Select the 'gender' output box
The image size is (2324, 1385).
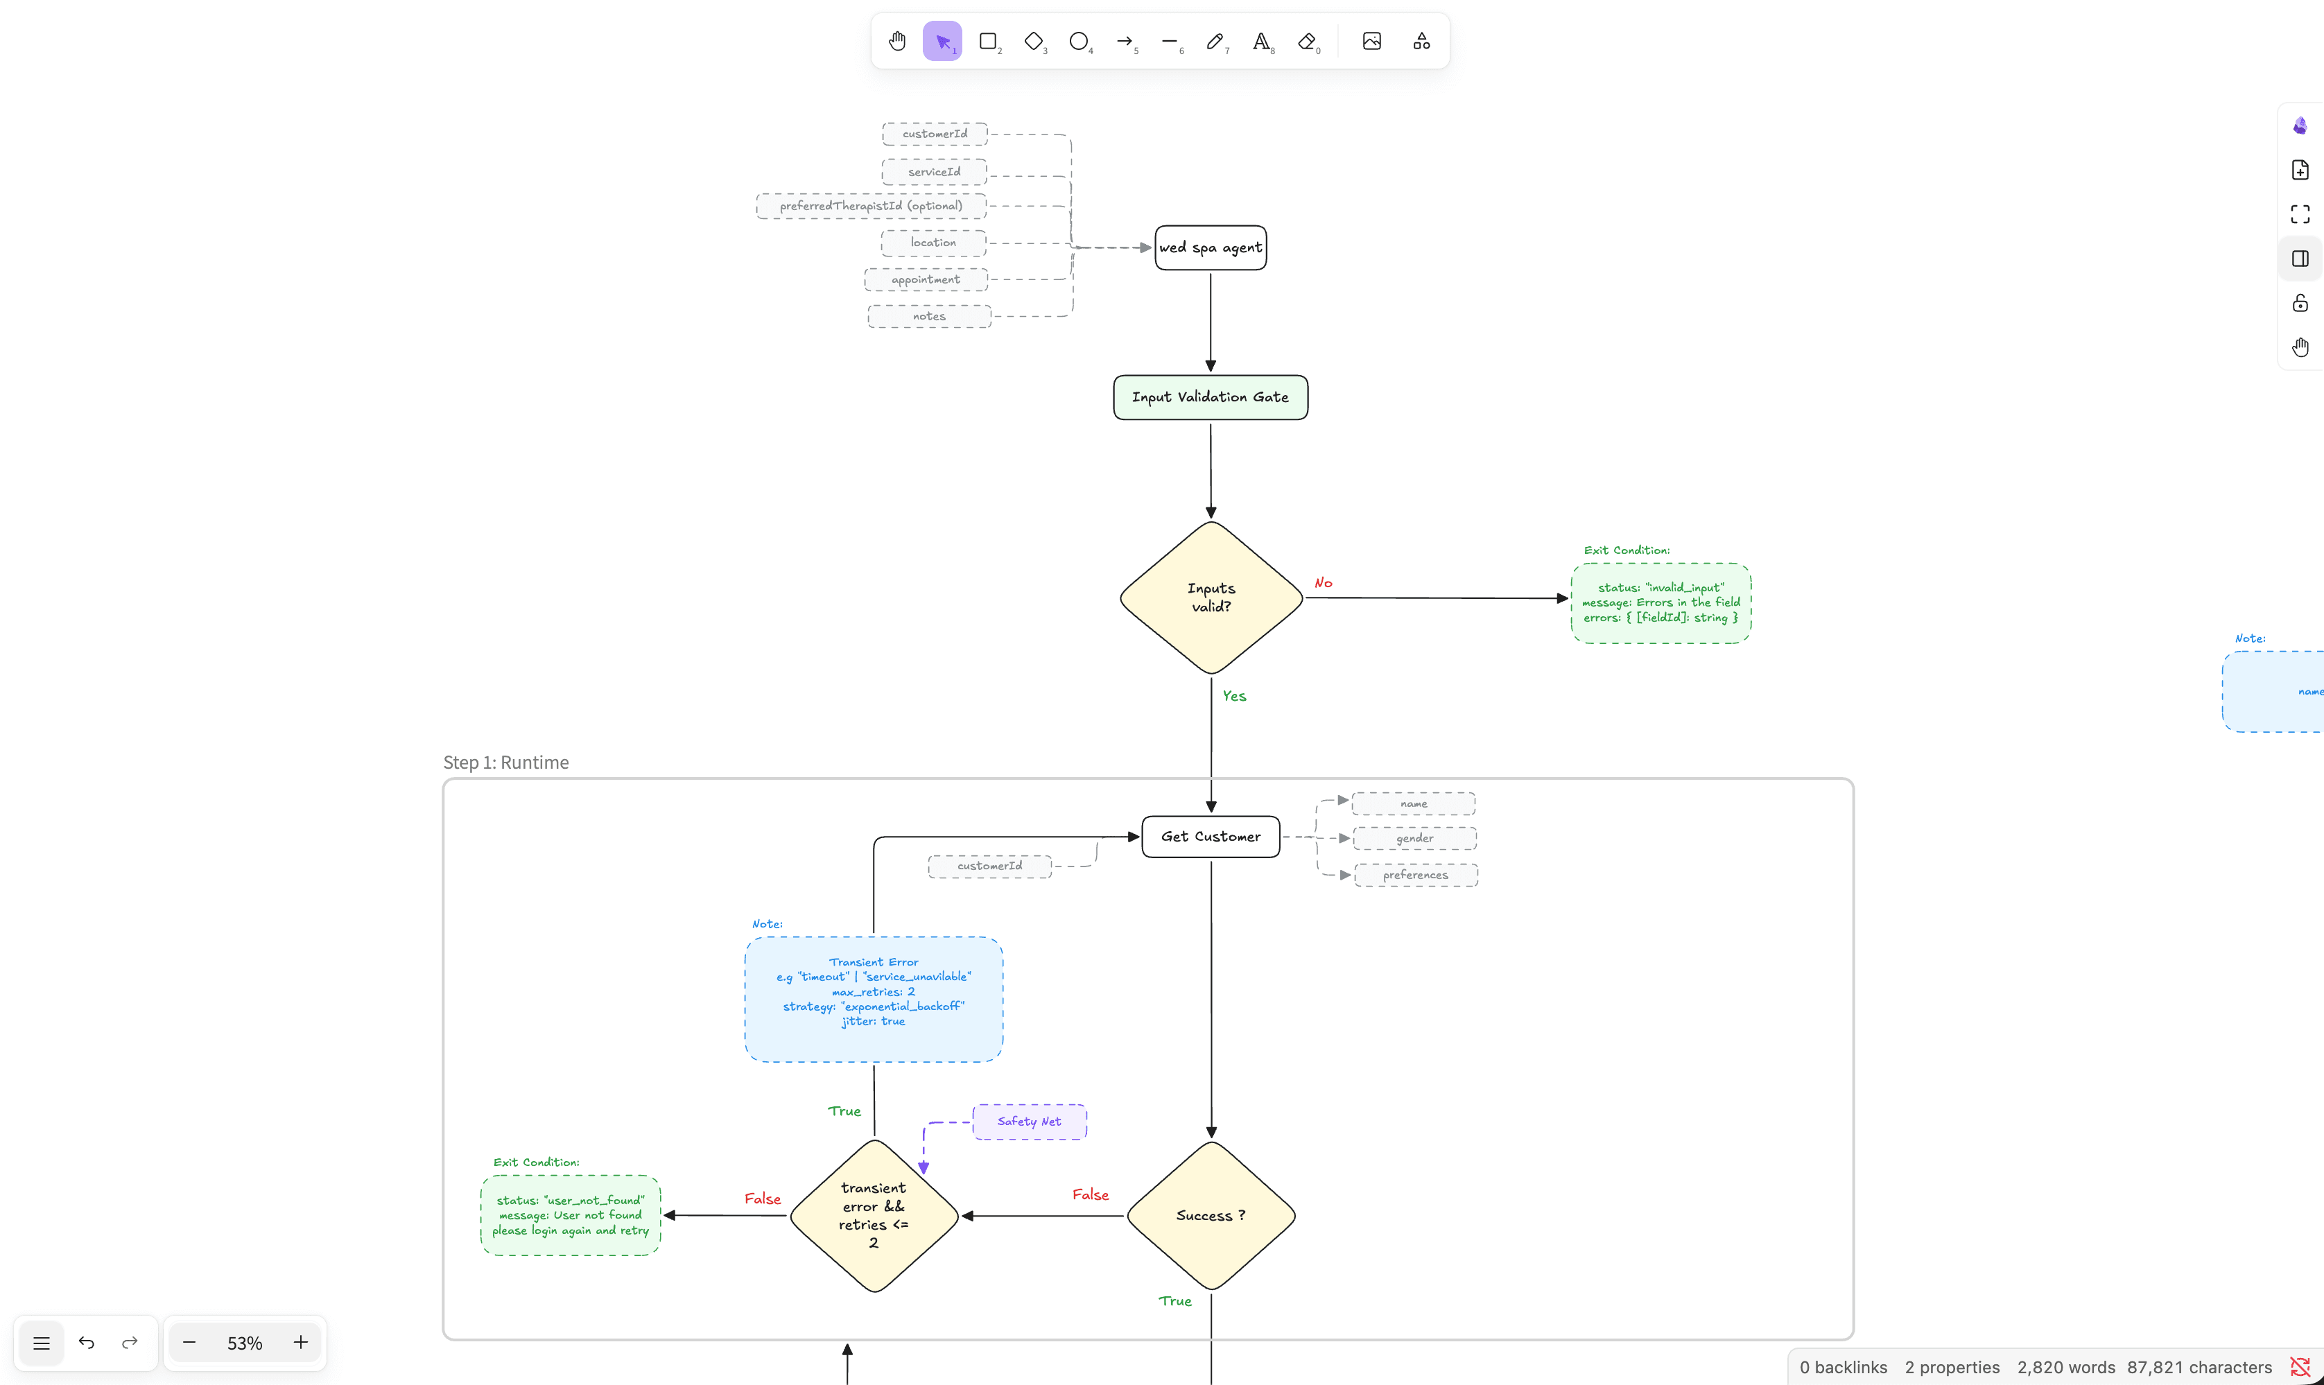tap(1415, 838)
